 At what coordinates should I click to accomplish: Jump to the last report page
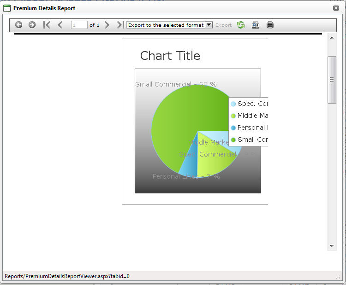(x=120, y=25)
